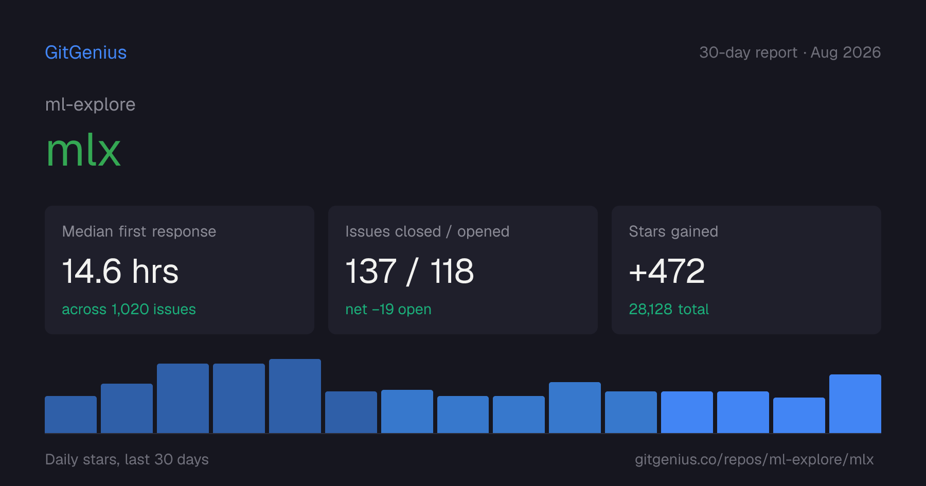Viewport: 926px width, 486px height.
Task: Click the first bar in the daily stars chart
Action: tap(70, 415)
